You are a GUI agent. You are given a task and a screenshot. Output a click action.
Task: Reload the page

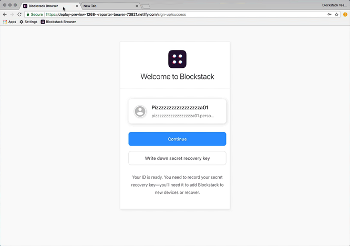(19, 15)
